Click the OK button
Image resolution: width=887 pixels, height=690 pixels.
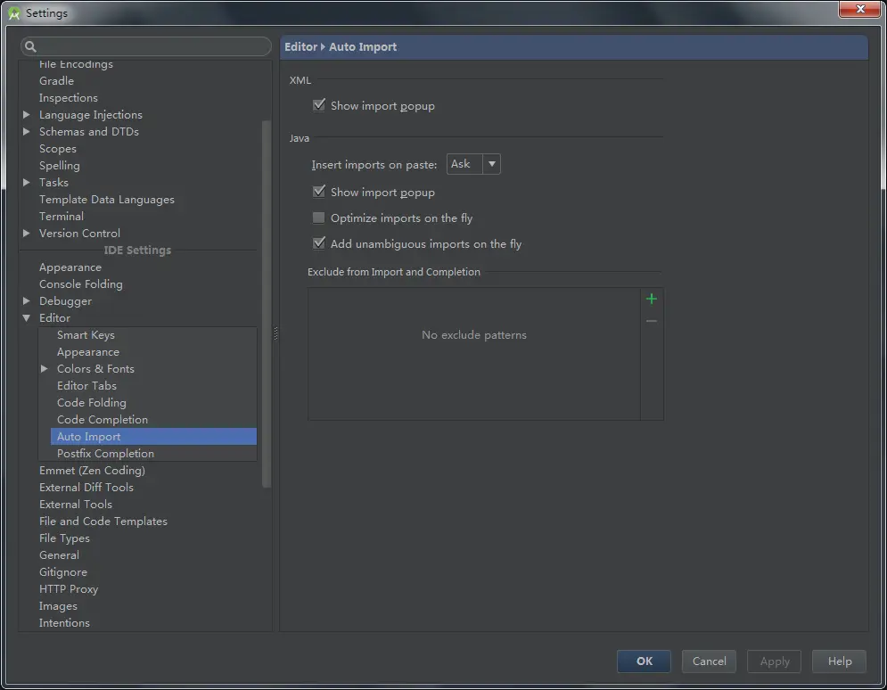pos(644,661)
